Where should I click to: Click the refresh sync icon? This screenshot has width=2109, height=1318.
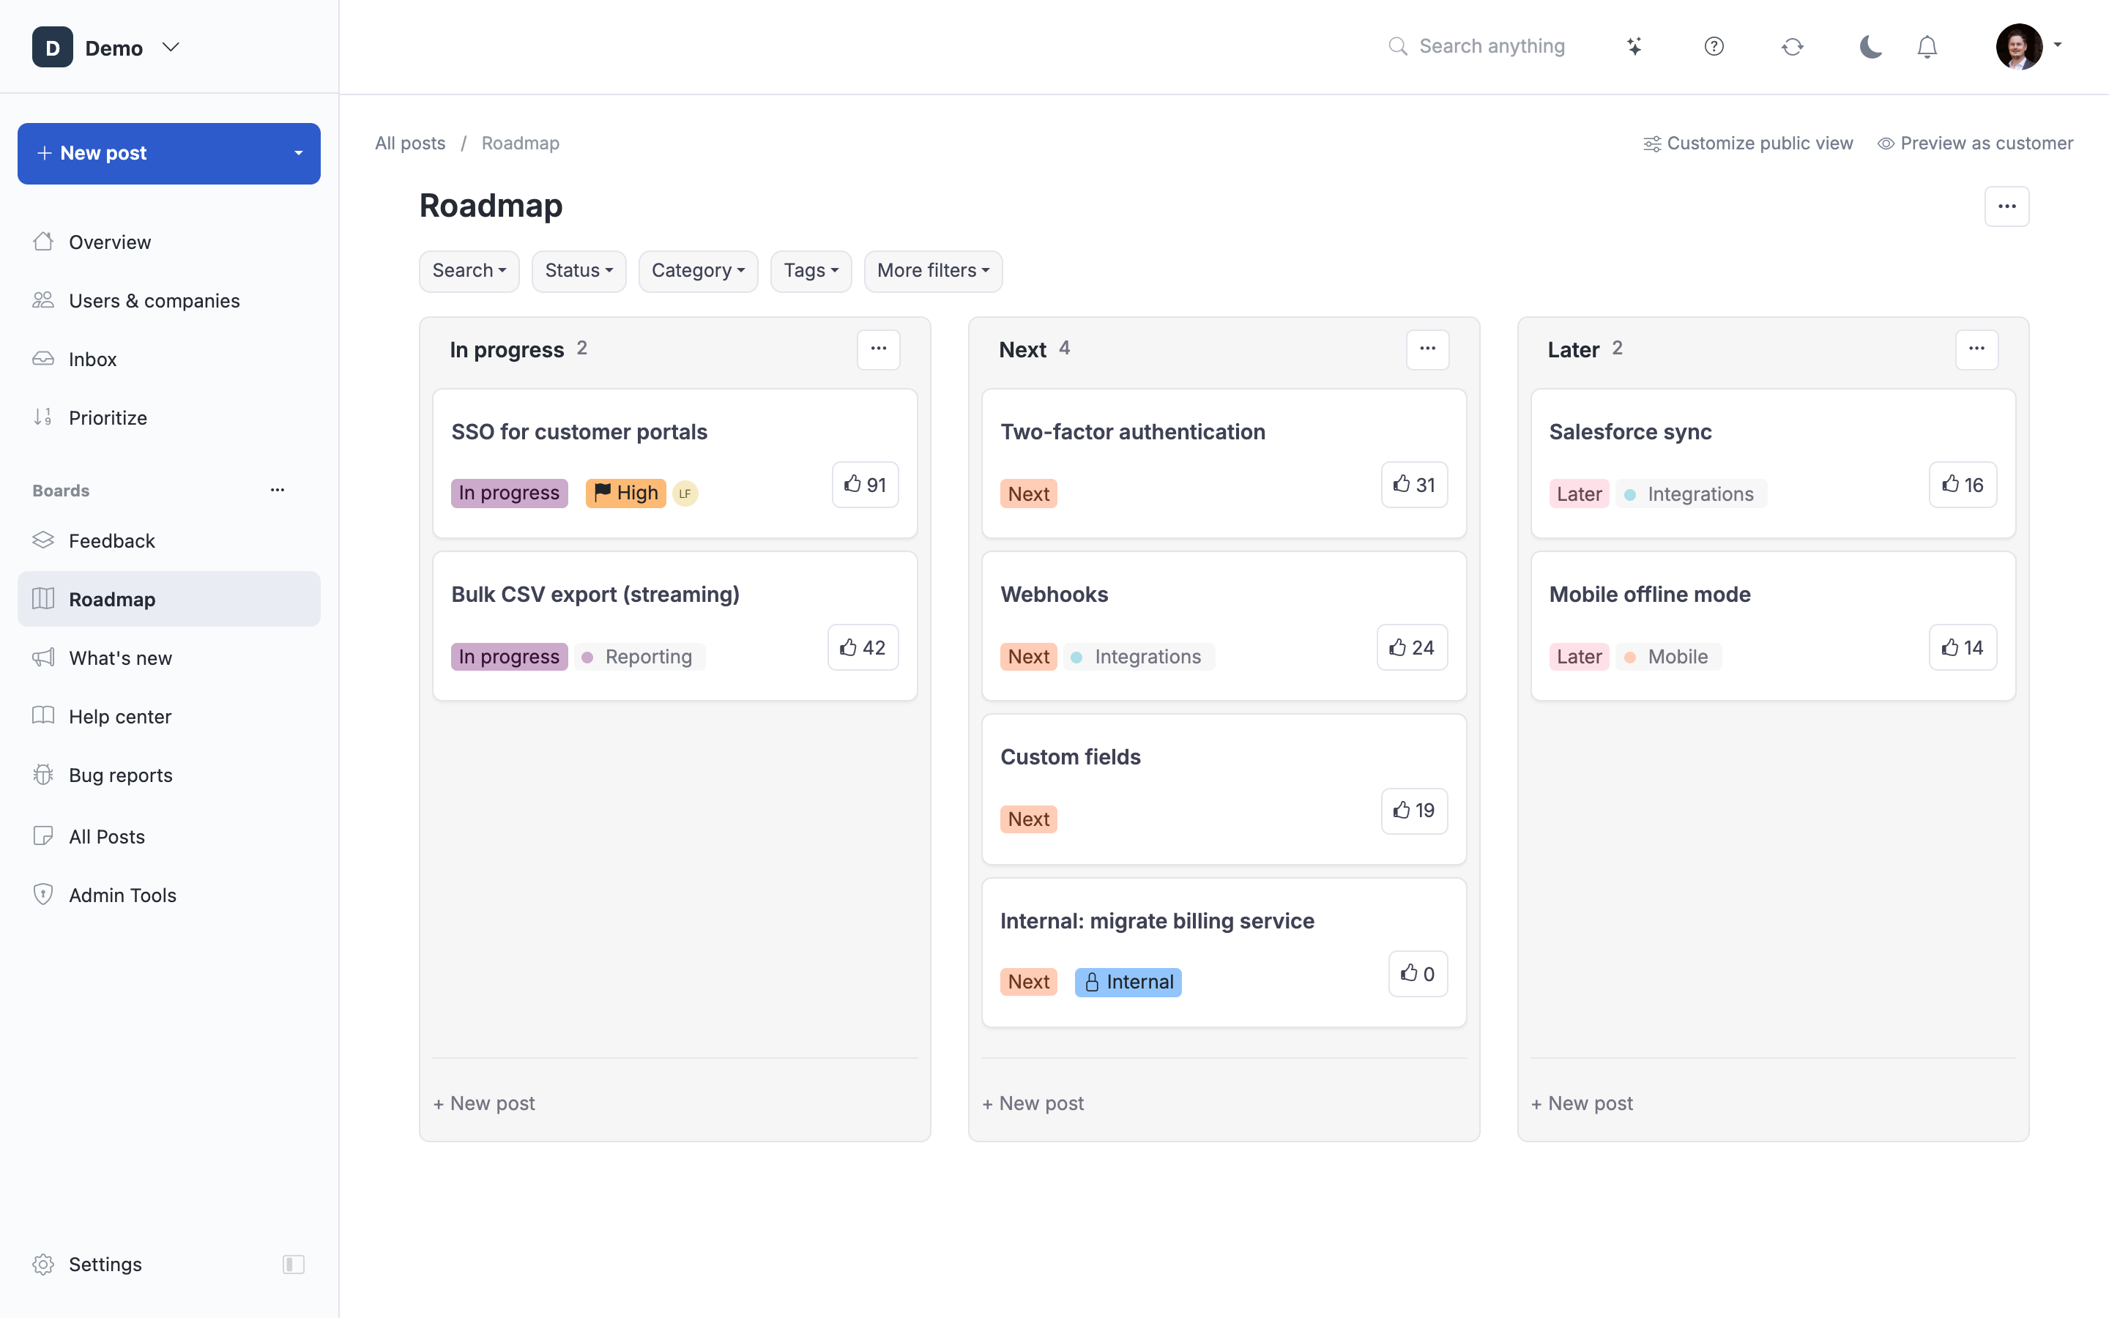1792,46
